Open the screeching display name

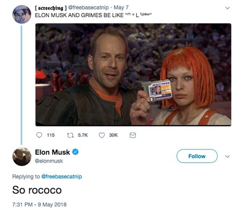[51, 8]
